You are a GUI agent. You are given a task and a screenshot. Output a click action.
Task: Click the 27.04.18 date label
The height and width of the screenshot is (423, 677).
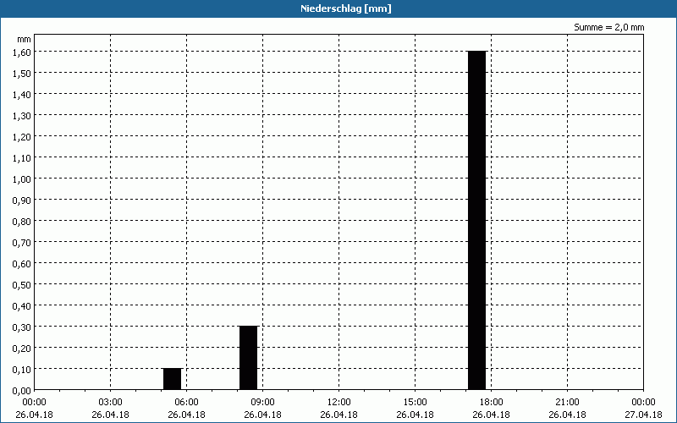(x=643, y=415)
